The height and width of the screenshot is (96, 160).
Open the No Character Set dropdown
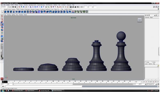[x=151, y=84]
